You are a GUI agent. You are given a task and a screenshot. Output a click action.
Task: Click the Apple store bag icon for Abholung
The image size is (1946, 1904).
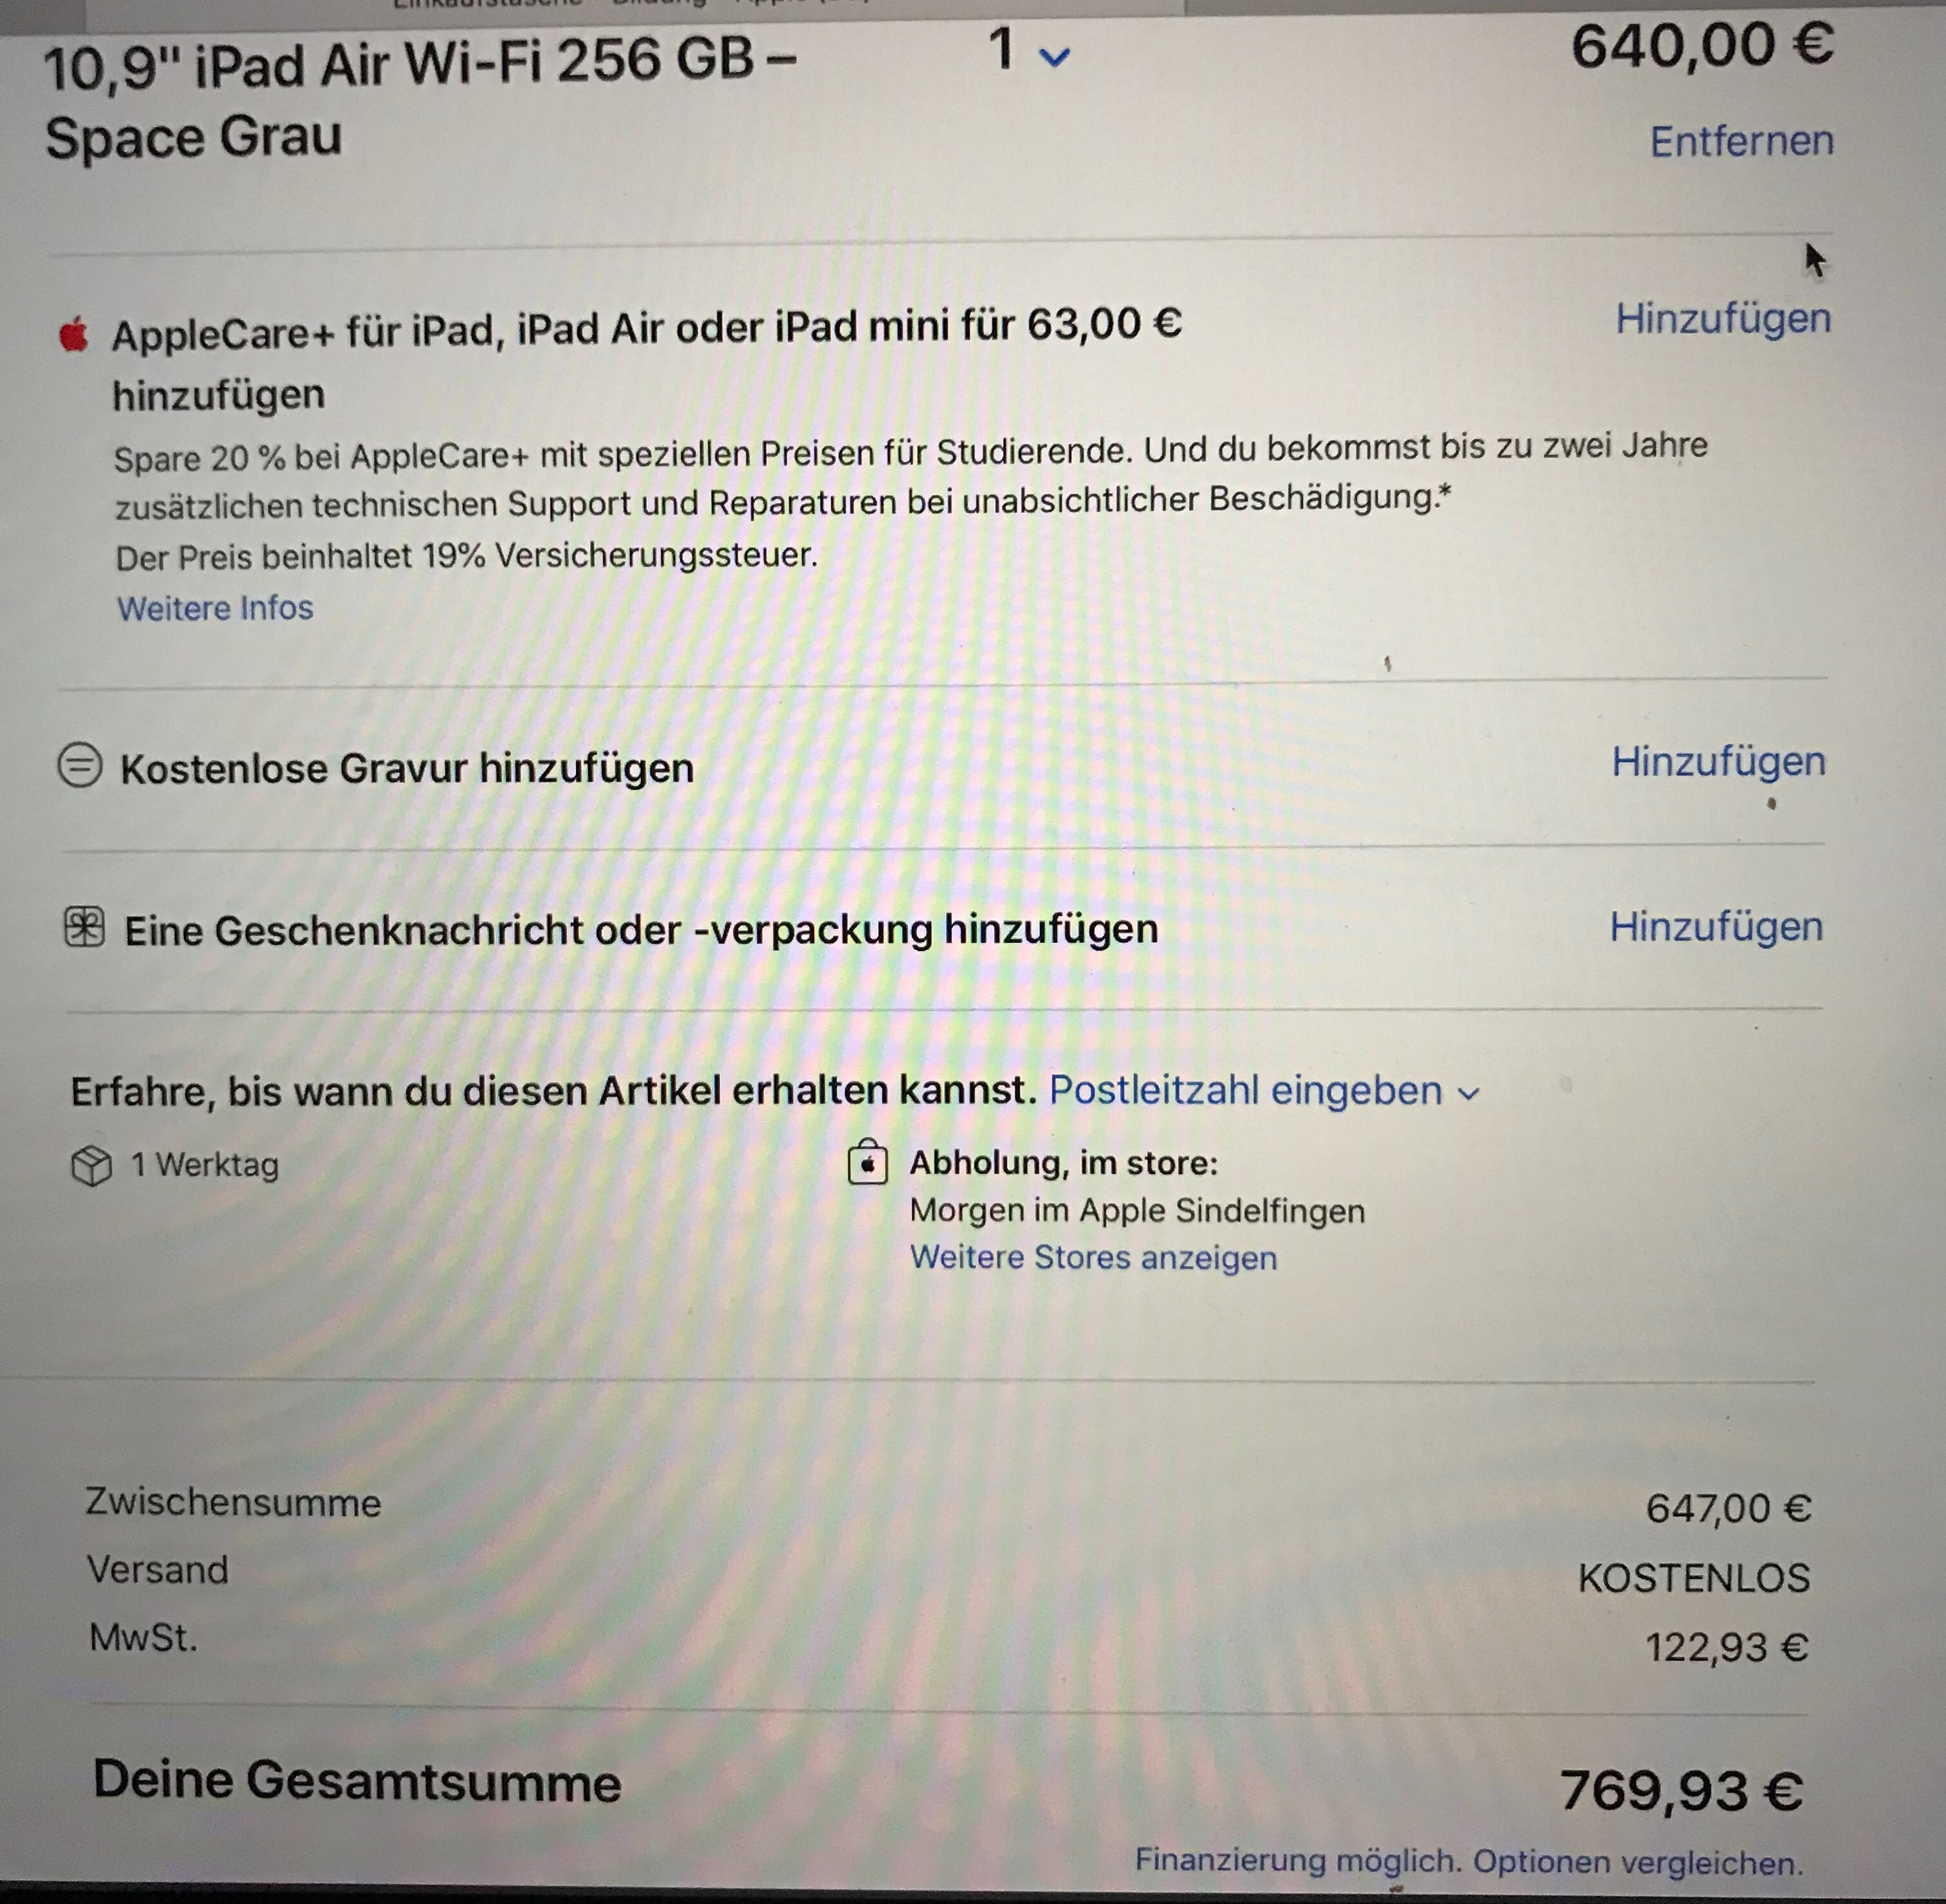point(867,1162)
